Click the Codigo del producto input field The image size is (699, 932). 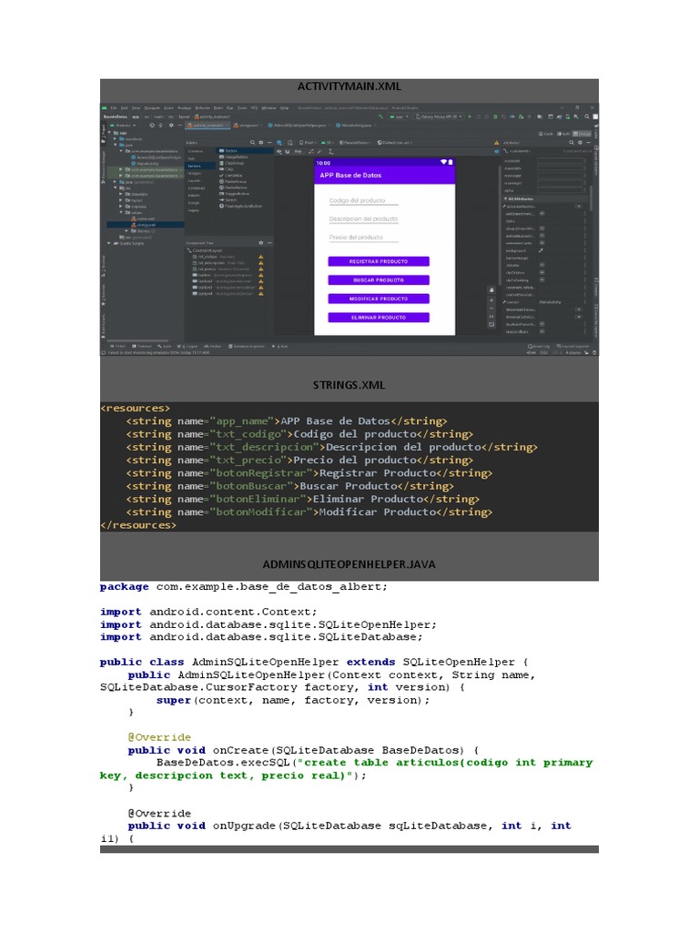[363, 201]
